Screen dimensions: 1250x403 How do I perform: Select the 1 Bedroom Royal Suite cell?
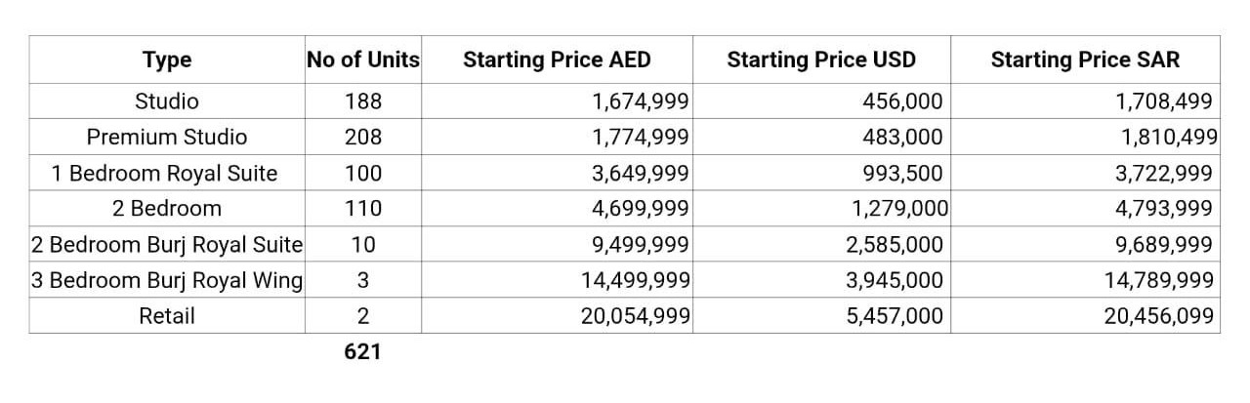coord(165,174)
